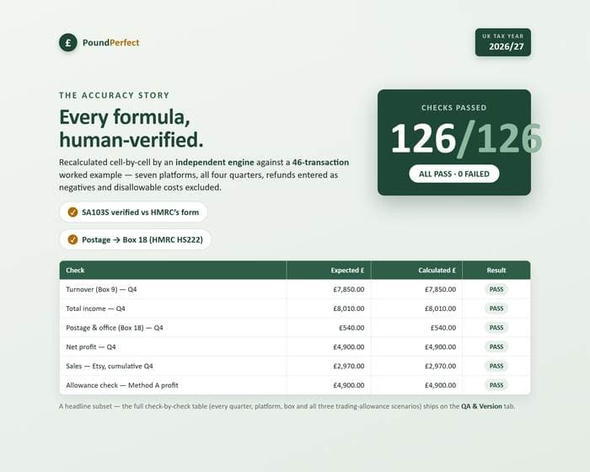The image size is (590, 472).
Task: Click the PASS badge in the Turnover row
Action: click(x=496, y=289)
